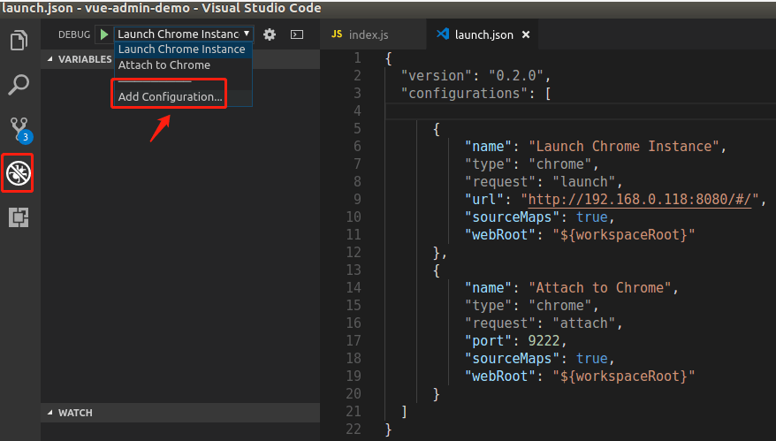Viewport: 776px width, 441px height.
Task: Click "${workspaceRoot}" value on line 11
Action: tap(624, 234)
